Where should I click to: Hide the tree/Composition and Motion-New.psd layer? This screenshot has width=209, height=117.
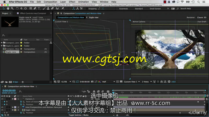[2, 107]
